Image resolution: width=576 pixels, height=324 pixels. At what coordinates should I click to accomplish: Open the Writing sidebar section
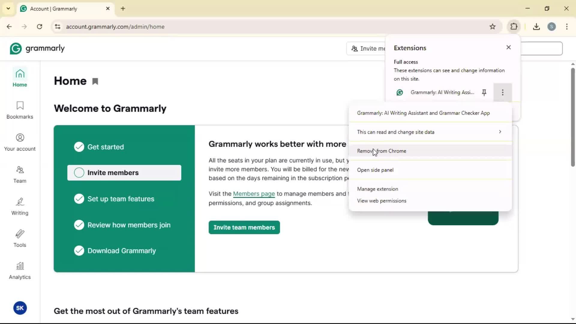(x=20, y=207)
